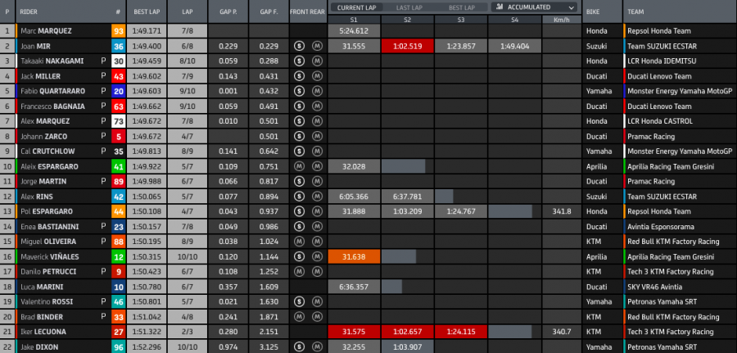Sort by the Best Lap column header
Viewport: 737px width, 353px height.
pos(147,12)
